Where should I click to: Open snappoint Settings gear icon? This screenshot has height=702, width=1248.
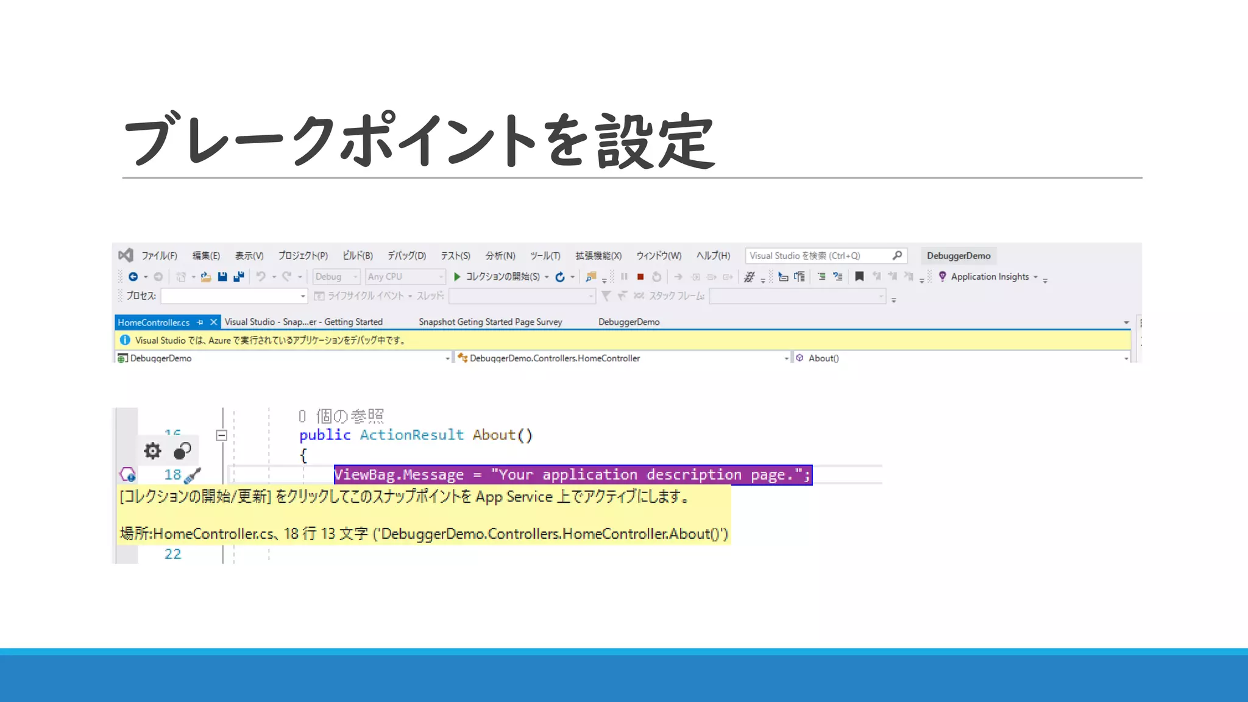(x=152, y=451)
